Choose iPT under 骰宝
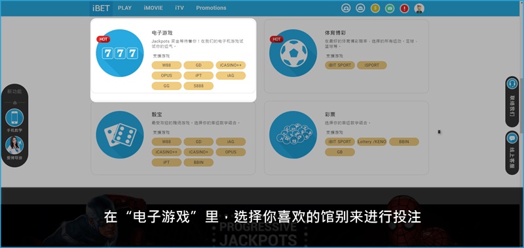The image size is (524, 248). click(166, 163)
